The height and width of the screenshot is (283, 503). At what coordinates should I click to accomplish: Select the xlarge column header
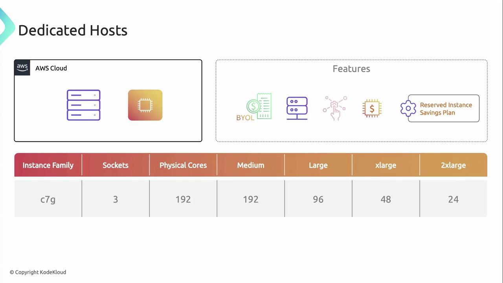click(386, 165)
